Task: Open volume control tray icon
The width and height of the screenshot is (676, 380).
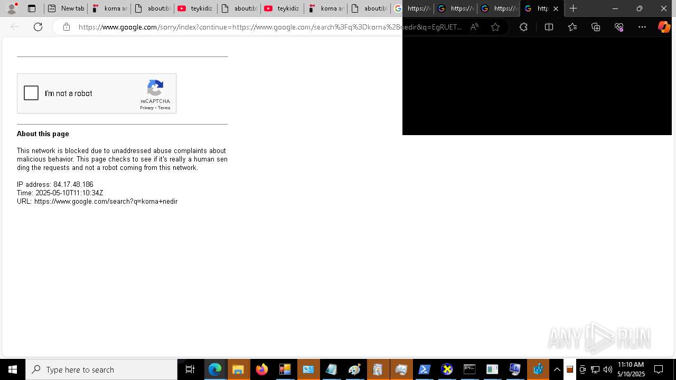Action: point(607,369)
